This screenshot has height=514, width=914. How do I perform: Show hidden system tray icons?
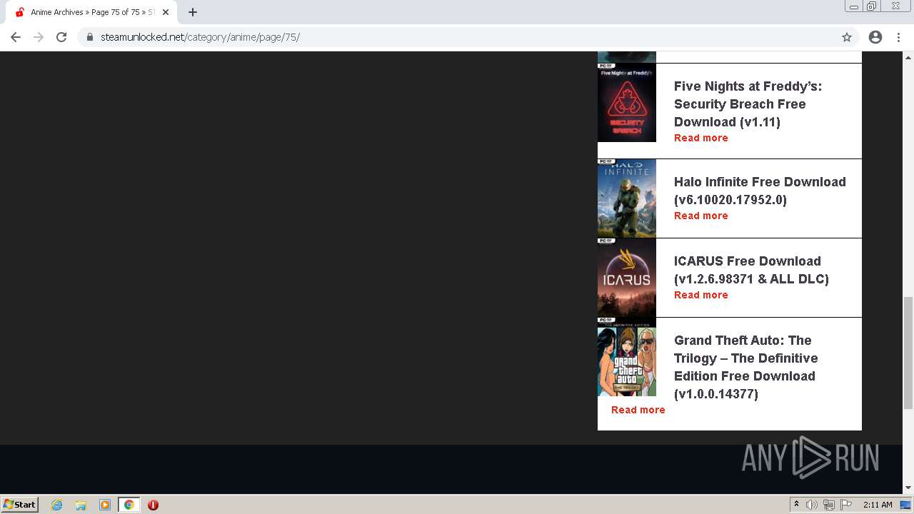(797, 505)
